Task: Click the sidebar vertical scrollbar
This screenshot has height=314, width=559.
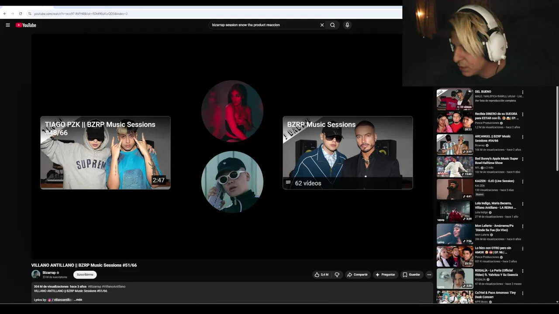Action: click(x=557, y=129)
